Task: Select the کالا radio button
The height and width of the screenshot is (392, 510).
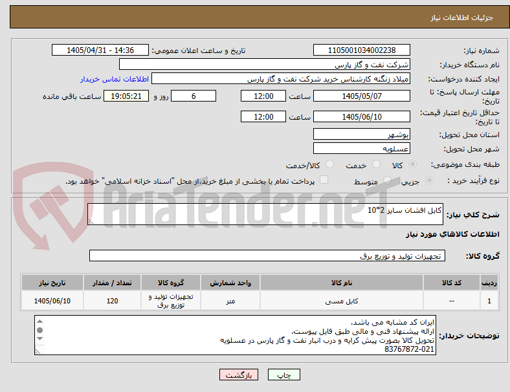Action: click(x=412, y=164)
